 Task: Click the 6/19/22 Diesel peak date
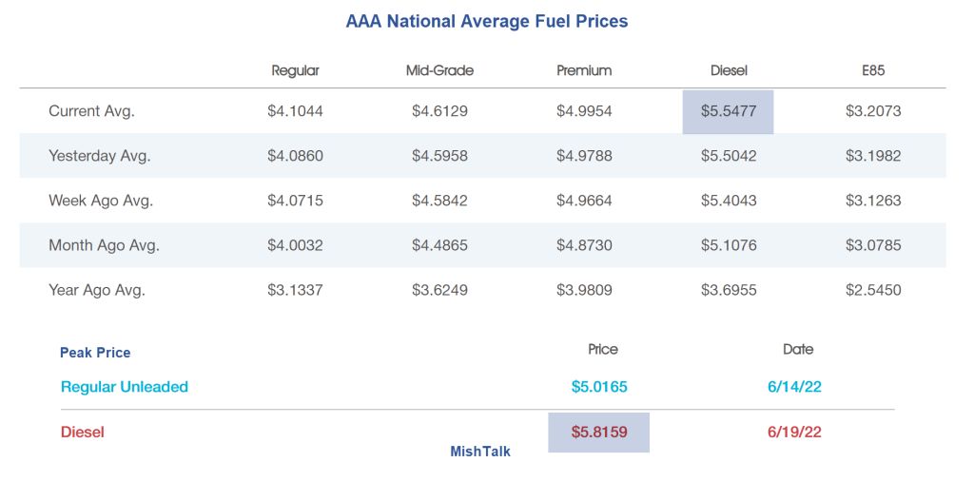[x=794, y=433]
